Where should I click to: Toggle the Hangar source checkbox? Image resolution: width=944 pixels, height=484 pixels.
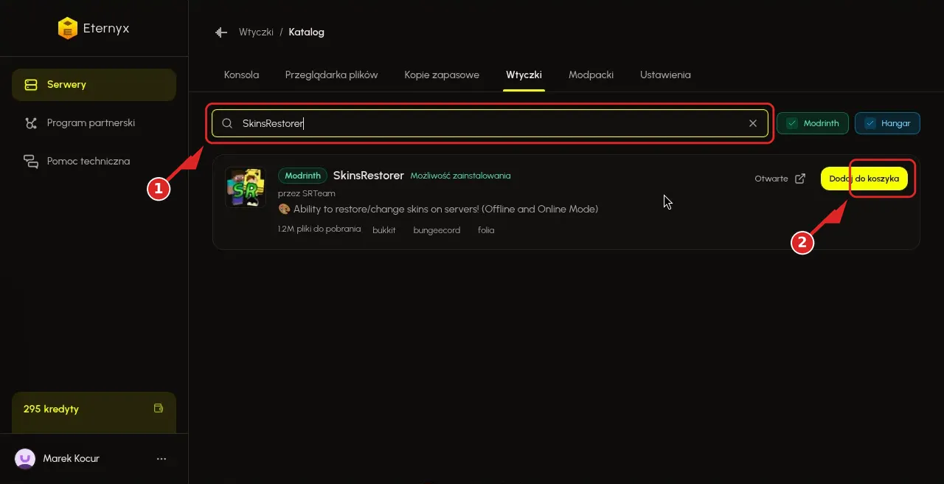click(870, 123)
